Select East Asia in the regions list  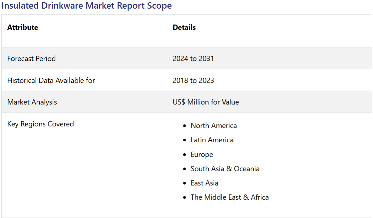pyautogui.click(x=204, y=183)
